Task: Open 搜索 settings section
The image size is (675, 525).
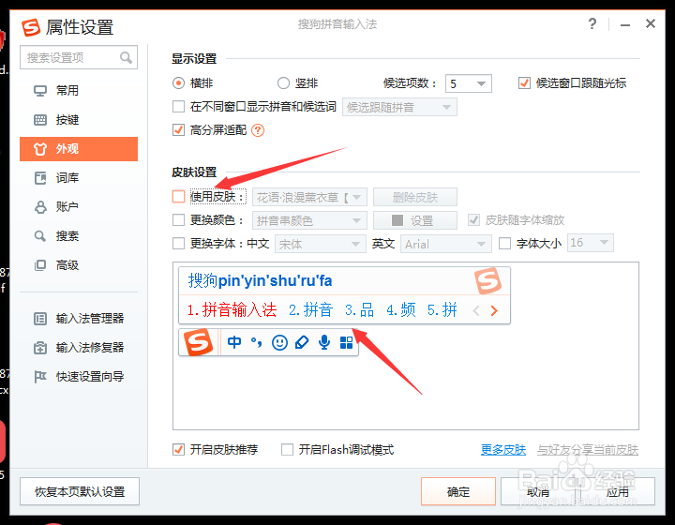Action: point(79,236)
